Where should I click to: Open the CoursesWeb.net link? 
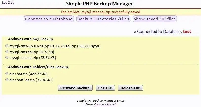[x=105, y=104]
